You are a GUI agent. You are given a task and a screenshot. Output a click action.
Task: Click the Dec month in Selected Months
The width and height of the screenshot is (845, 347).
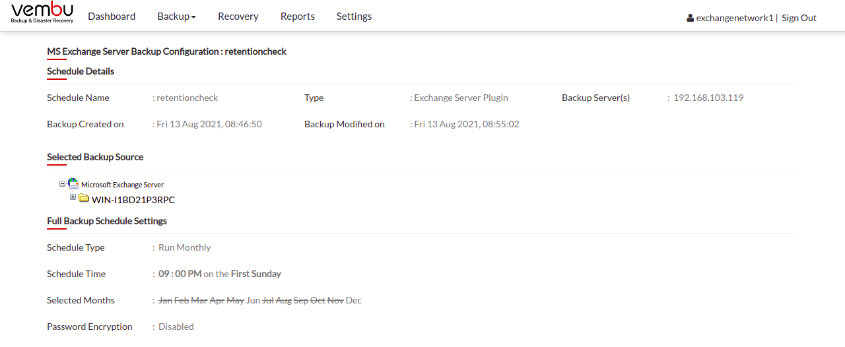pyautogui.click(x=354, y=300)
